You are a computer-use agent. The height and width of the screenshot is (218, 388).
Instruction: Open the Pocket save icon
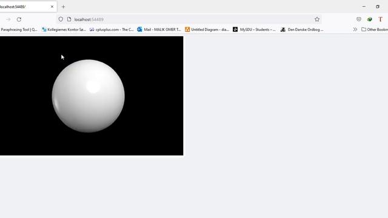click(x=359, y=19)
